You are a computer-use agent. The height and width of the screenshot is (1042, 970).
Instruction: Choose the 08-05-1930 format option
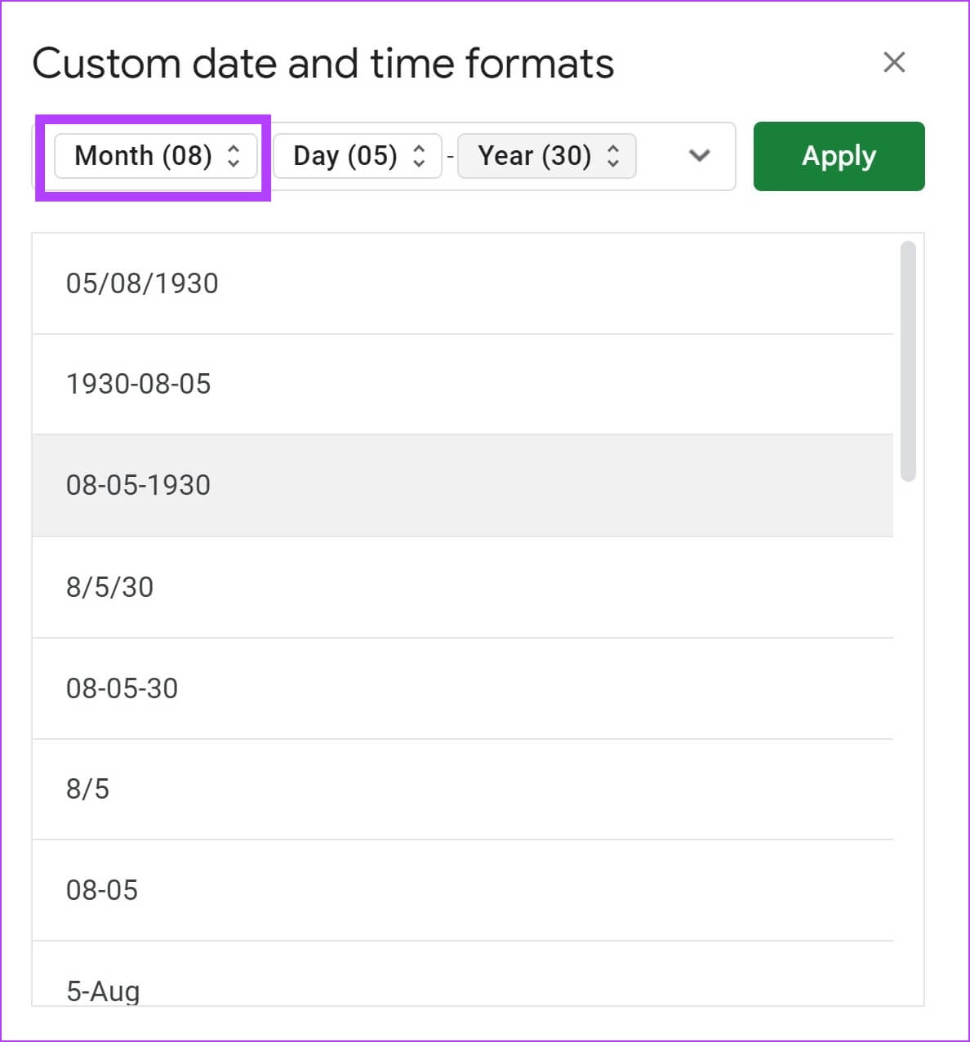coord(138,485)
